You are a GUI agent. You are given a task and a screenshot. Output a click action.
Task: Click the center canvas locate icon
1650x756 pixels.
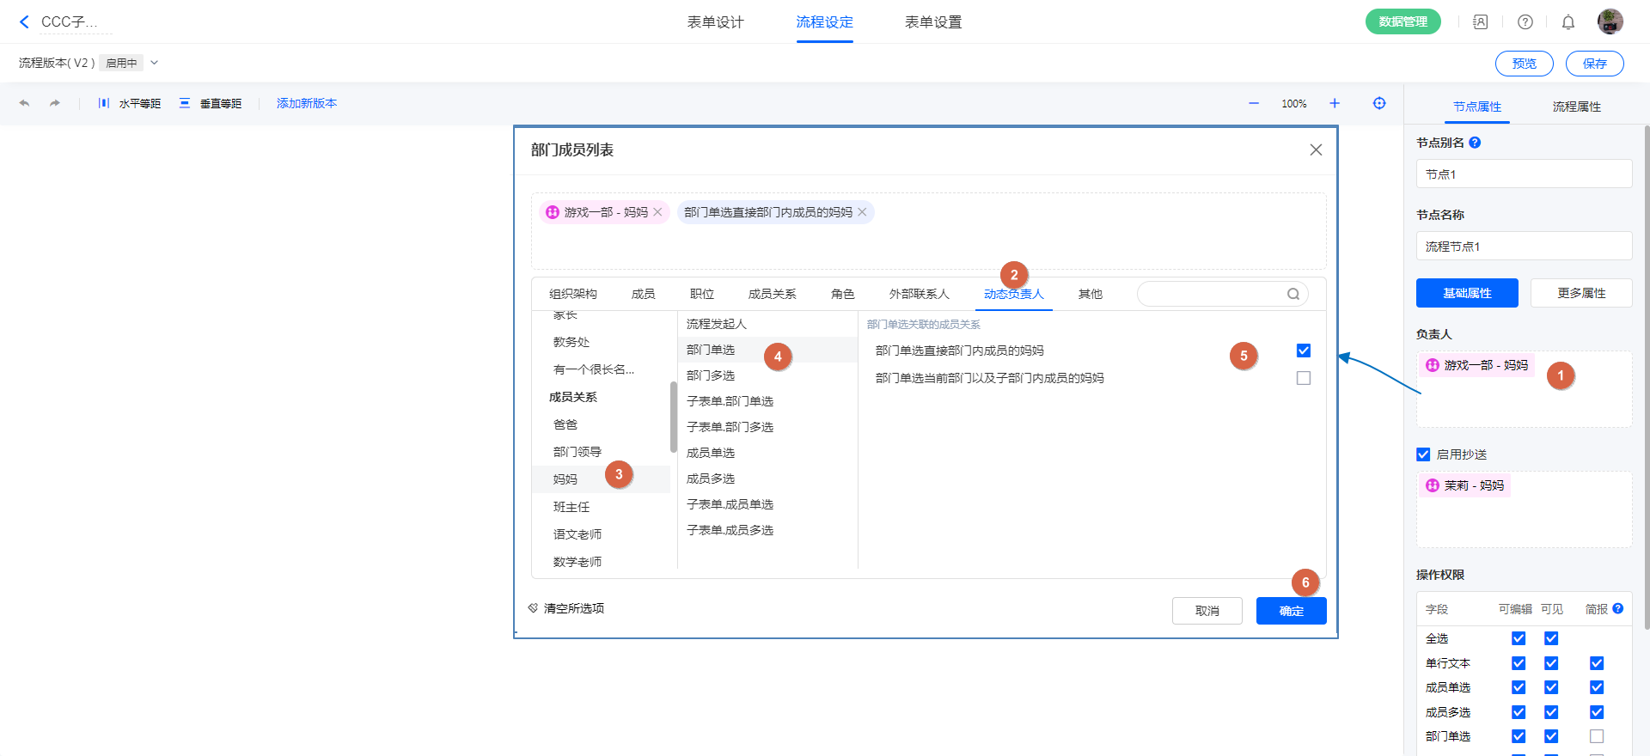(1379, 103)
